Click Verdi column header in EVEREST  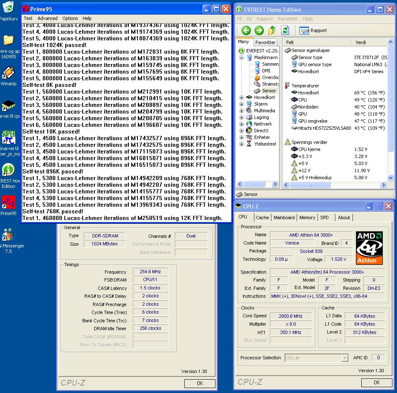(370, 42)
